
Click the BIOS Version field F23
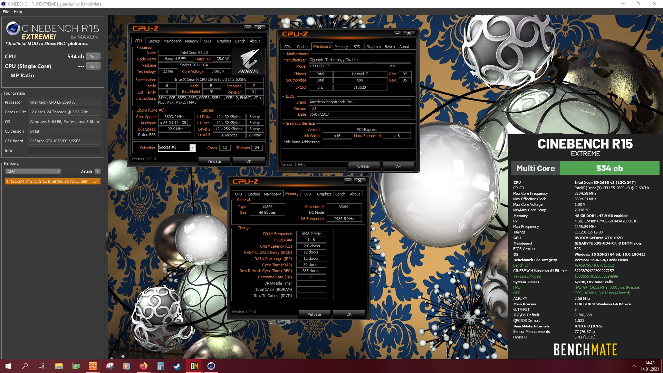[x=360, y=108]
